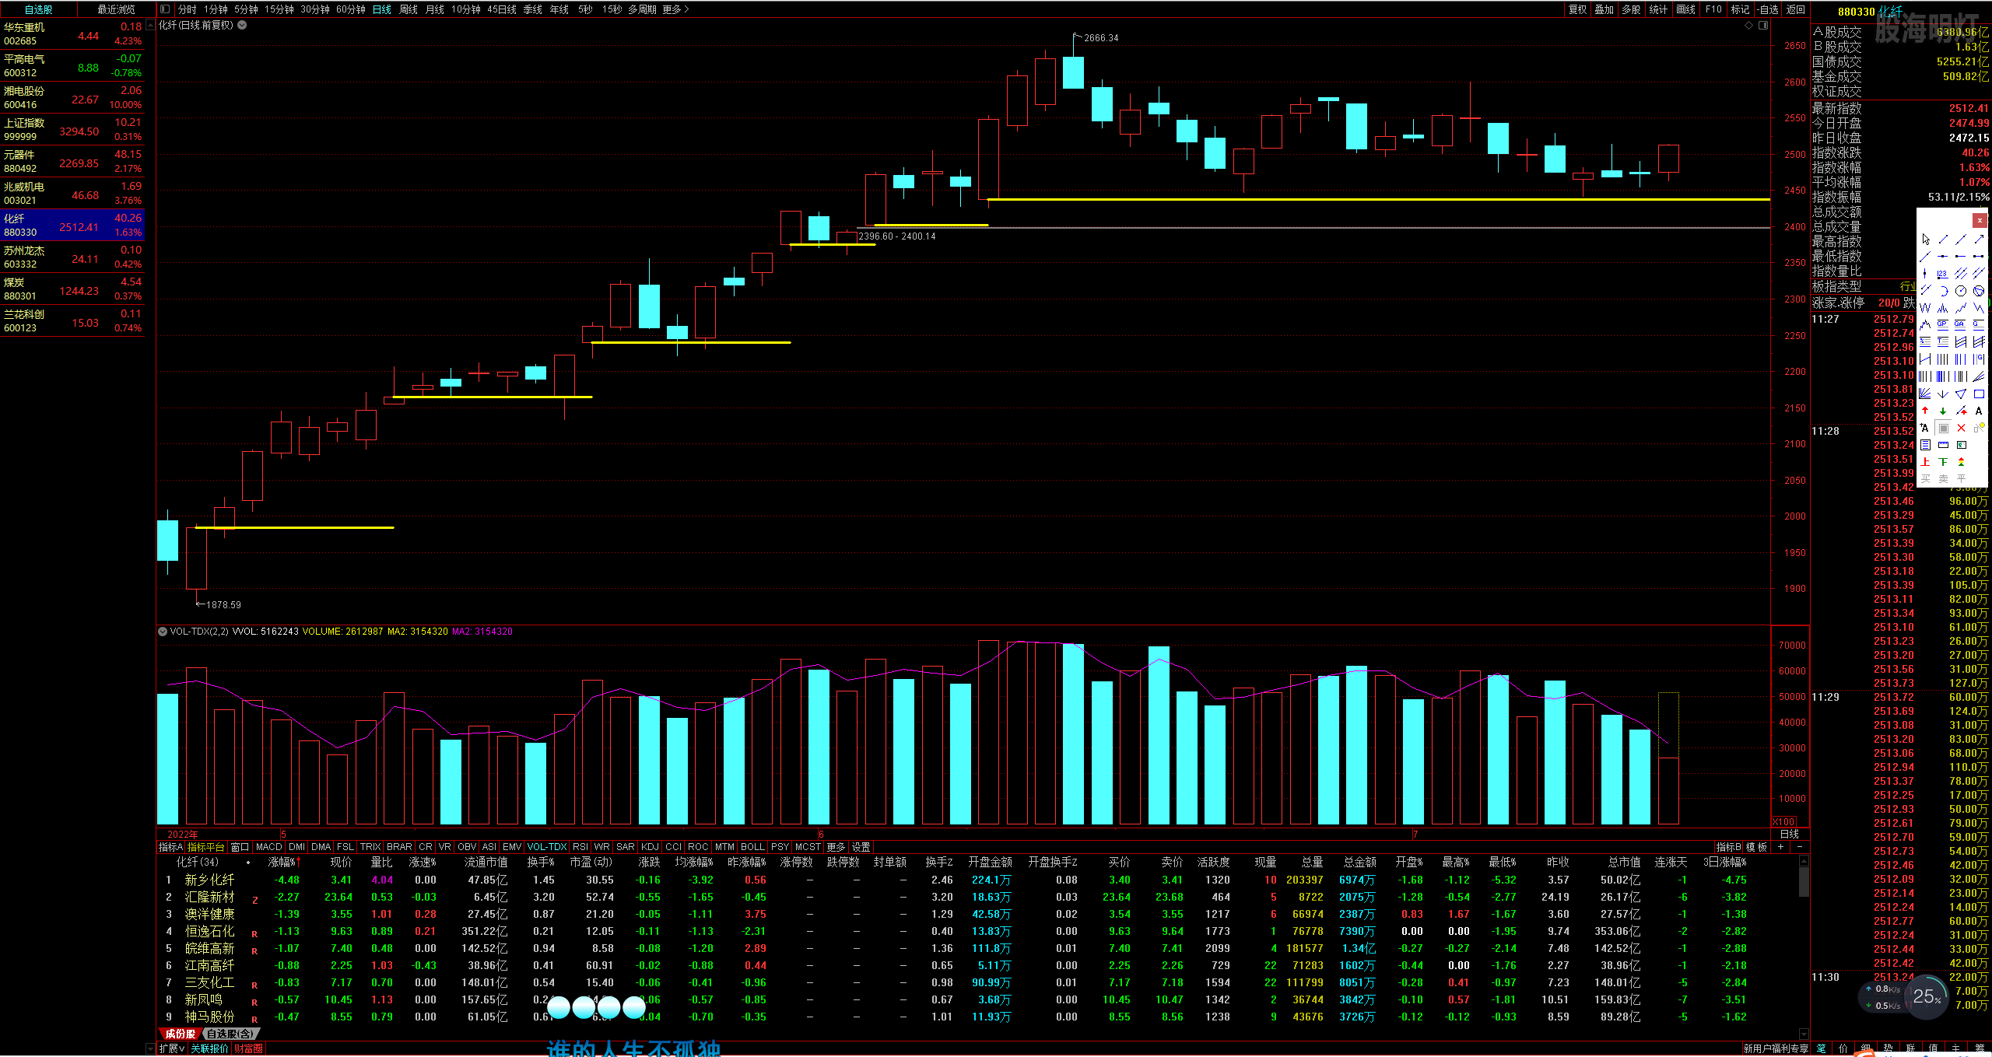1992x1057 pixels.
Task: Switch to 分时 intraday view
Action: tap(187, 9)
